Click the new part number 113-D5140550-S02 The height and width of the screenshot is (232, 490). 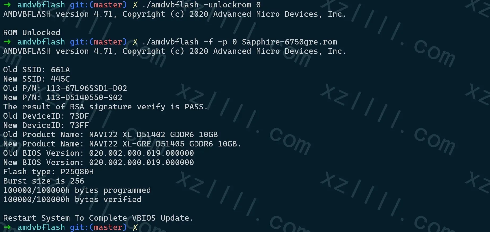point(84,97)
